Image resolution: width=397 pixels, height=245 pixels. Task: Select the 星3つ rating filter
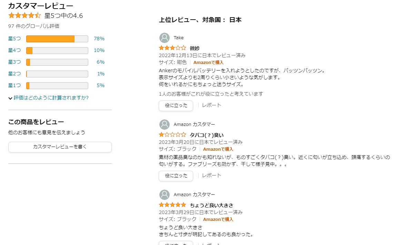pos(14,62)
